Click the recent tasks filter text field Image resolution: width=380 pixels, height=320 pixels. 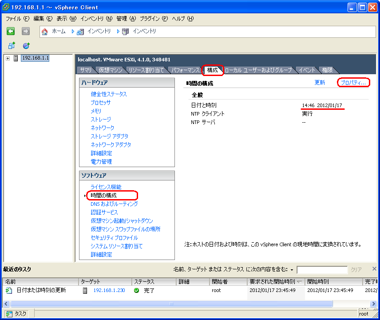(x=322, y=270)
